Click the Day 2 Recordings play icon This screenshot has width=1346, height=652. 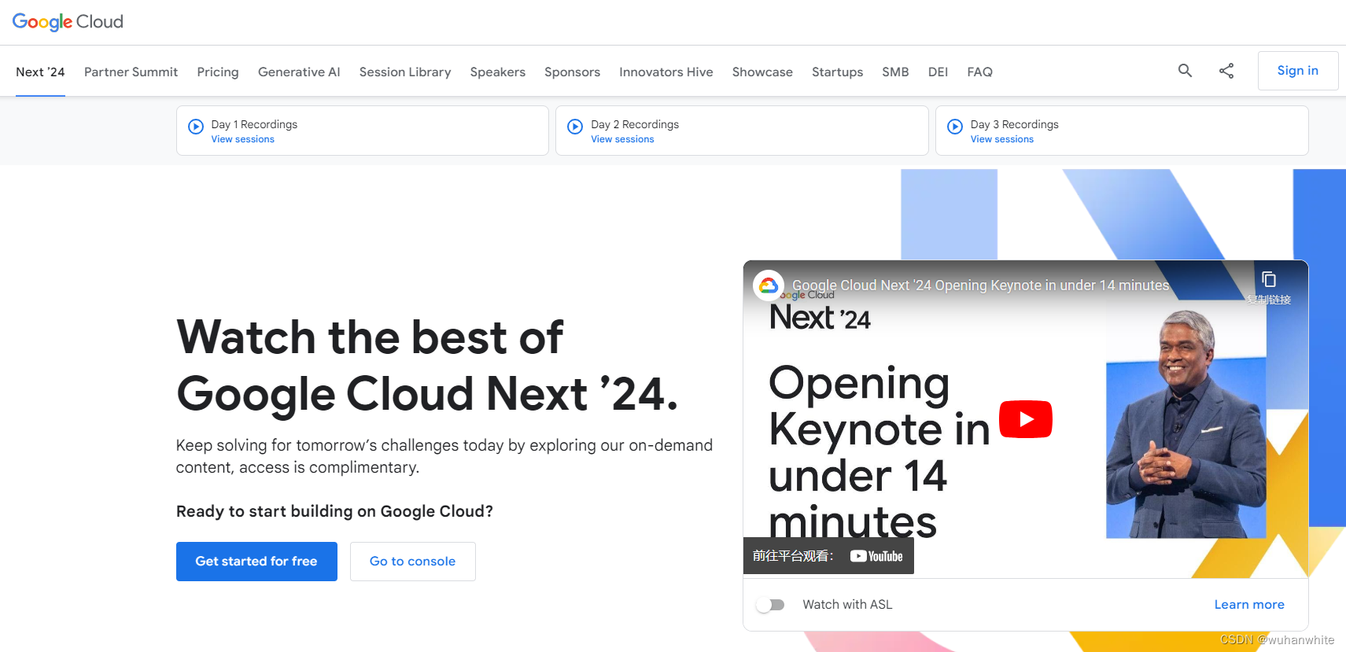tap(575, 127)
